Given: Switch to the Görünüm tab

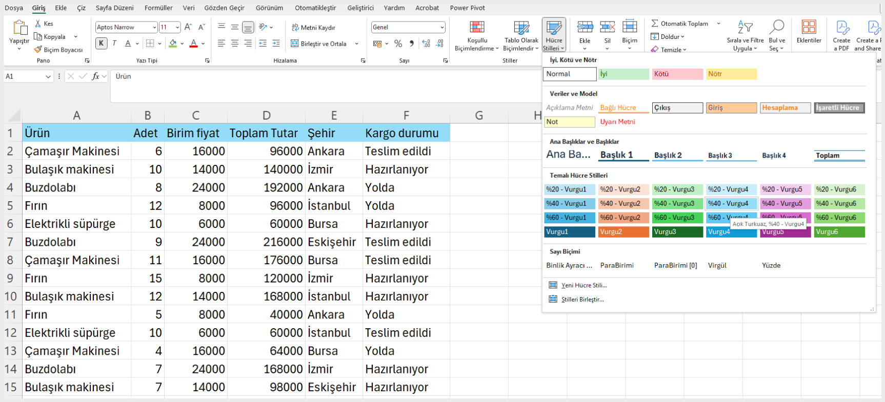Looking at the screenshot, I should click(x=269, y=8).
